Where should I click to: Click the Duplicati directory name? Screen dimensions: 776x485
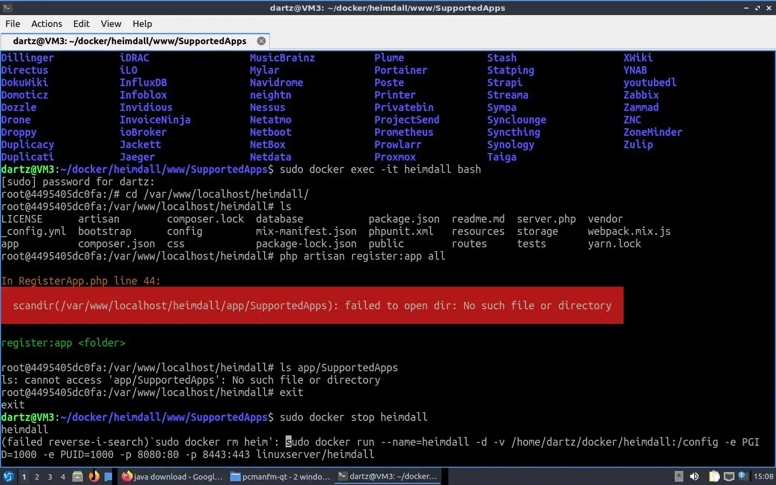27,157
